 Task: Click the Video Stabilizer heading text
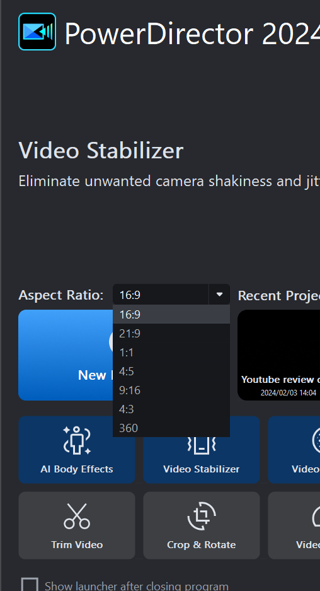coord(101,150)
